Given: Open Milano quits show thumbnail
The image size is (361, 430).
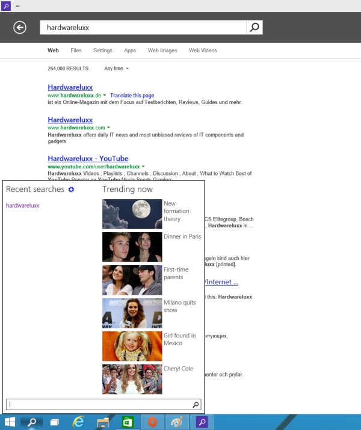Looking at the screenshot, I should point(132,313).
